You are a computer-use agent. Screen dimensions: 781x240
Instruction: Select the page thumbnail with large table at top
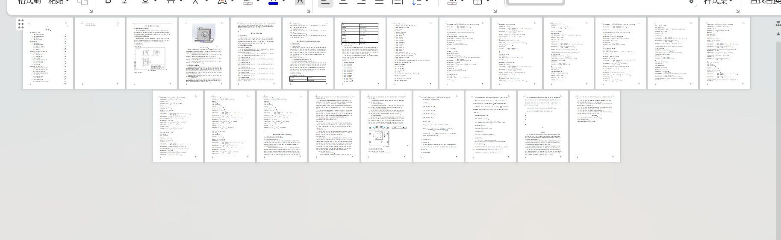point(360,53)
